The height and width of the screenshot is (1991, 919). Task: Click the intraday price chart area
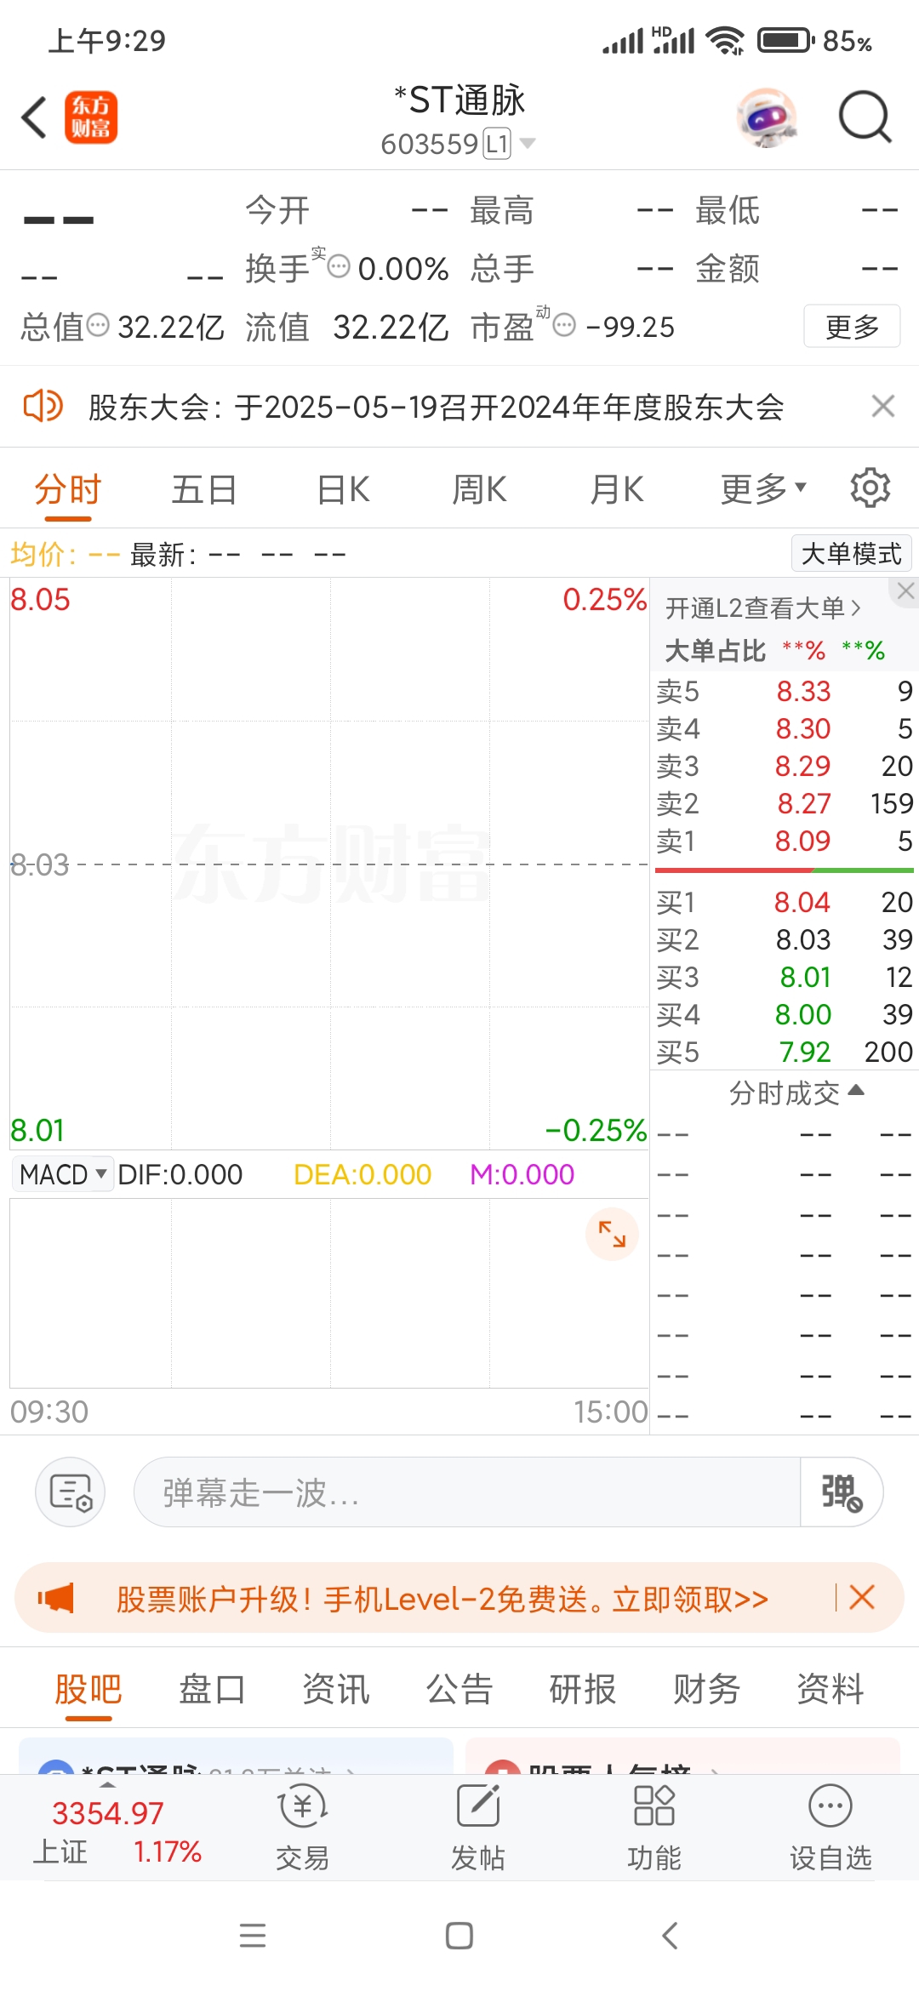329,864
